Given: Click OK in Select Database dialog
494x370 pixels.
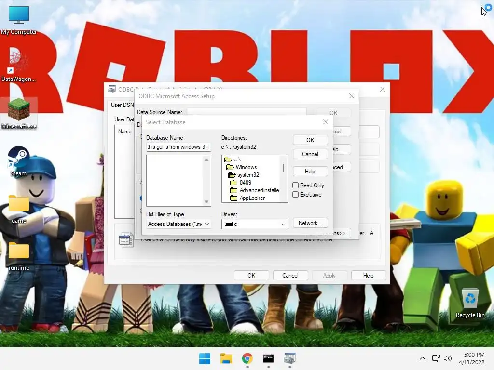Looking at the screenshot, I should (310, 140).
